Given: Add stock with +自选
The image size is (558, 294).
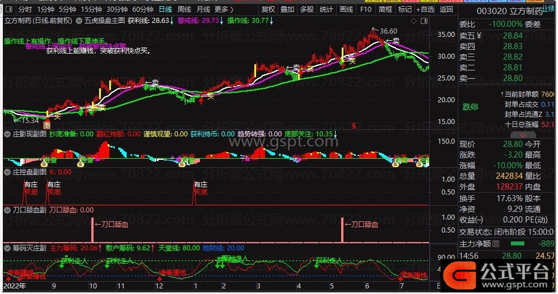Looking at the screenshot, I should tap(426, 10).
